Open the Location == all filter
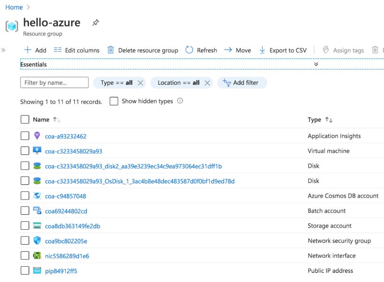384x282 pixels. point(179,83)
